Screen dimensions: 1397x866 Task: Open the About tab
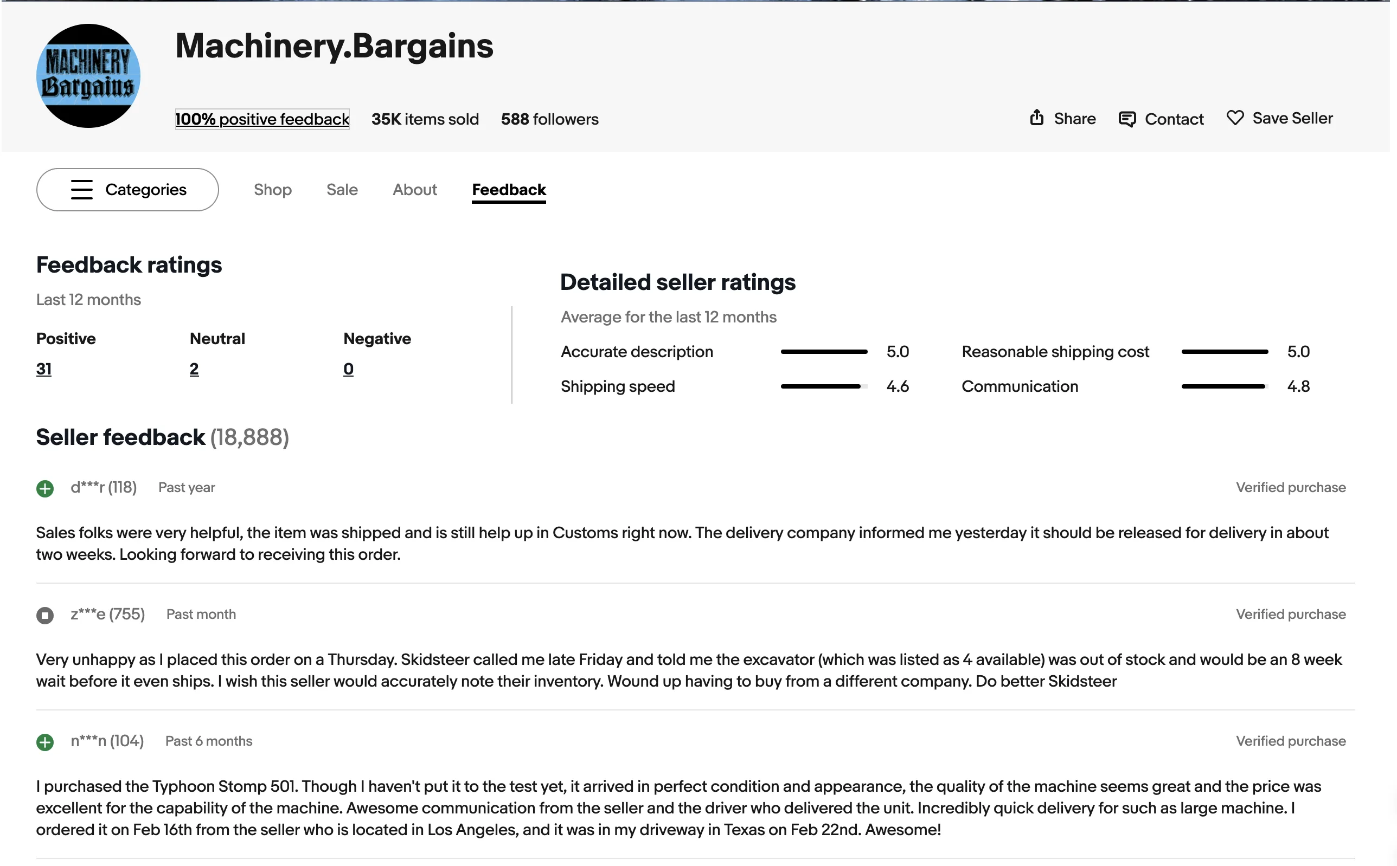click(x=414, y=190)
